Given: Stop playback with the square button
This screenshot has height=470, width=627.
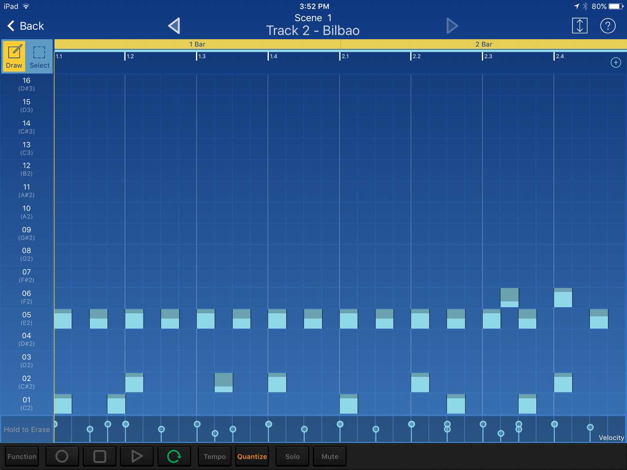Looking at the screenshot, I should [100, 456].
